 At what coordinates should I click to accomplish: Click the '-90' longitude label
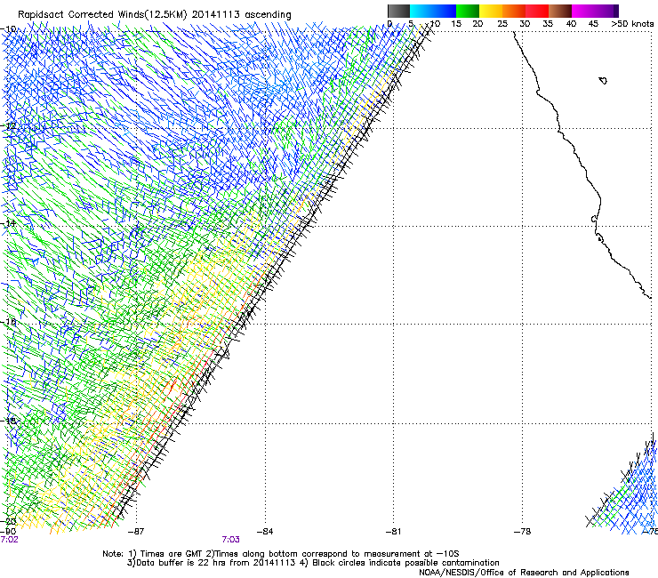click(x=8, y=532)
